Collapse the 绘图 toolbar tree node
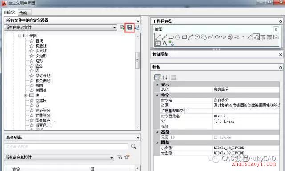The image size is (285, 171). [x=20, y=36]
